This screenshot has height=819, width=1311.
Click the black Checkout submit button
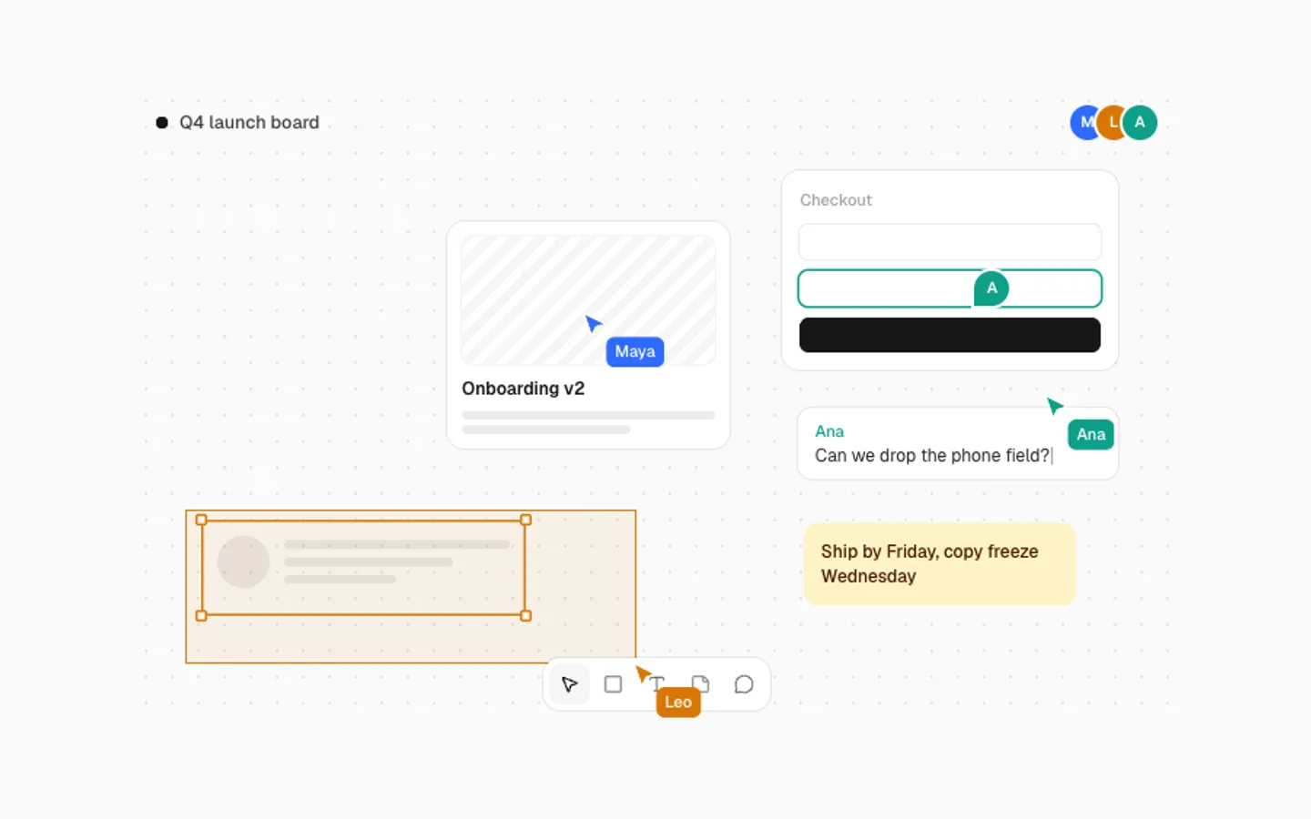pyautogui.click(x=950, y=335)
